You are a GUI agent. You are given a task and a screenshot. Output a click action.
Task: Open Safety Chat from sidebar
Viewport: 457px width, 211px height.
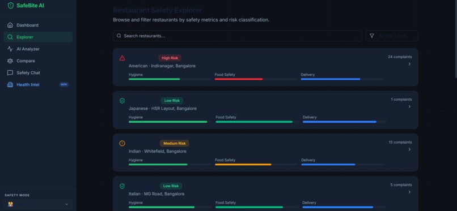coord(38,73)
